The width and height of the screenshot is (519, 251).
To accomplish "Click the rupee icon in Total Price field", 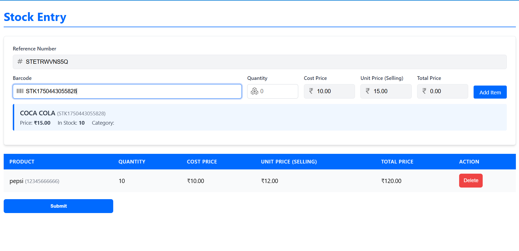I will tap(424, 91).
